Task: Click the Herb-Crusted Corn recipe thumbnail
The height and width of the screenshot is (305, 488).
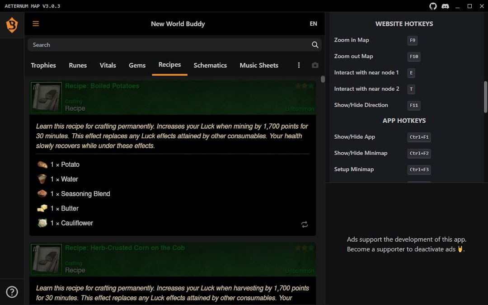Action: (x=47, y=259)
